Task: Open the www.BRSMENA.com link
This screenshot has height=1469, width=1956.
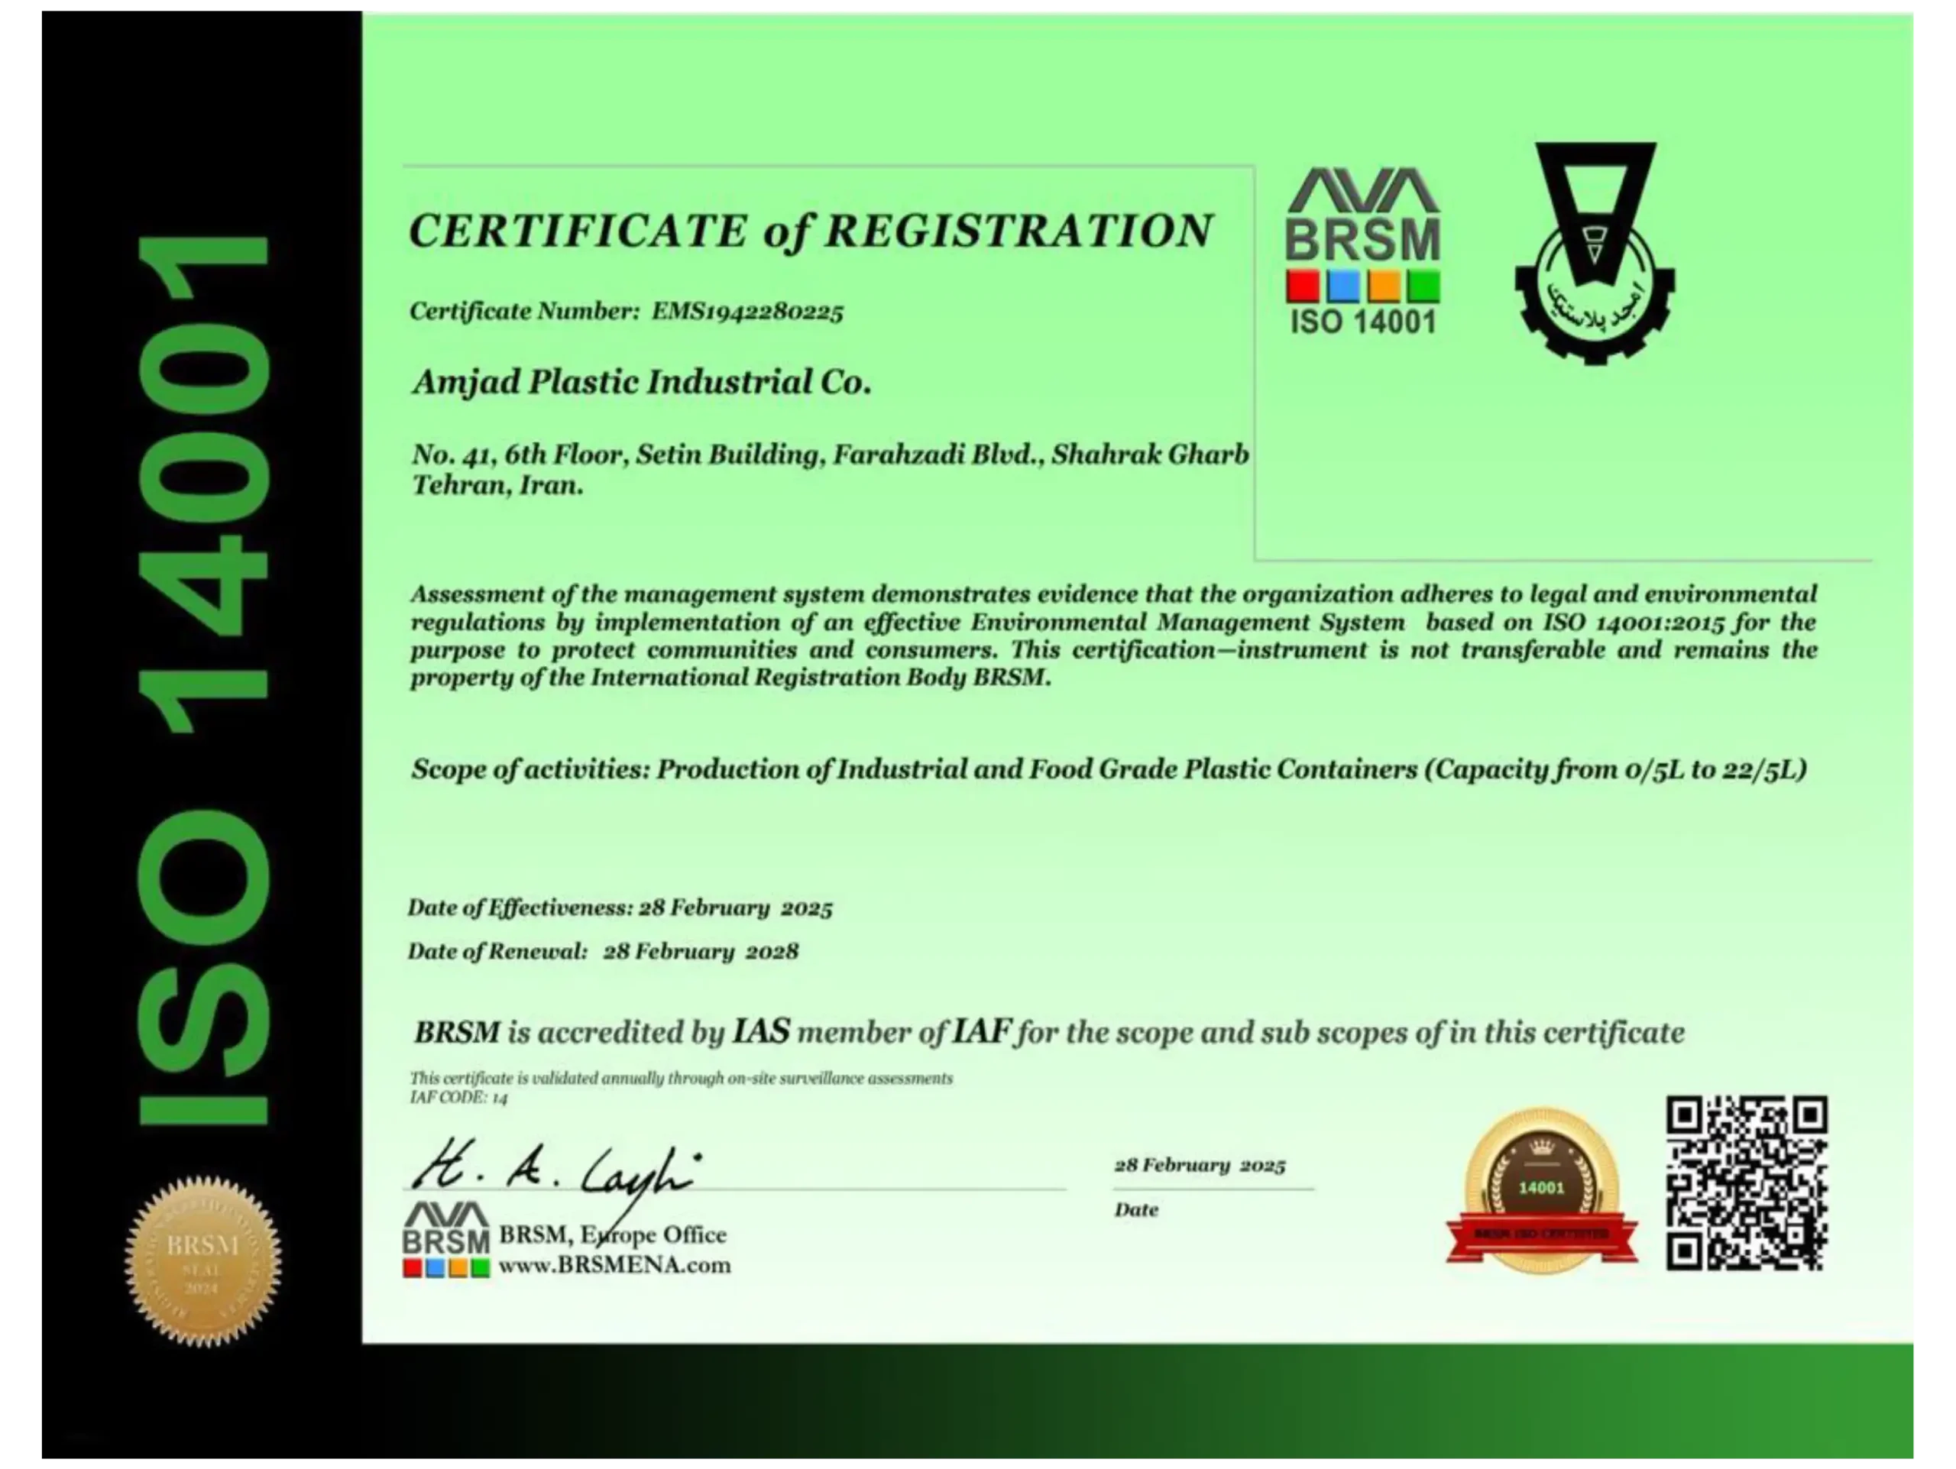Action: click(614, 1265)
